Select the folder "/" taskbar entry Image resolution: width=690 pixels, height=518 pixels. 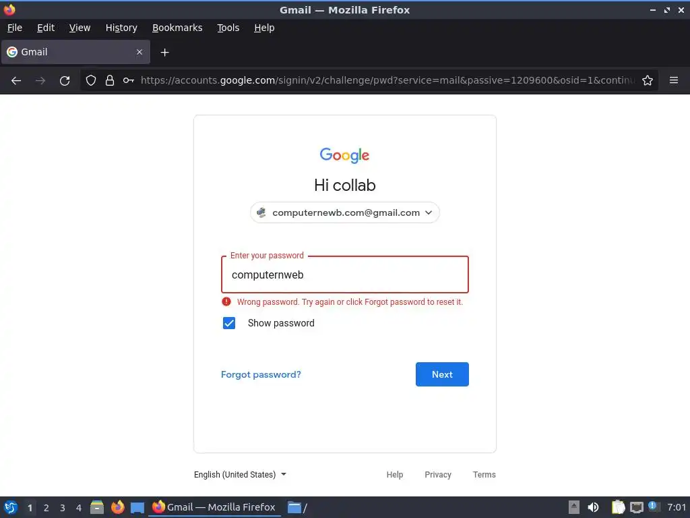[297, 507]
